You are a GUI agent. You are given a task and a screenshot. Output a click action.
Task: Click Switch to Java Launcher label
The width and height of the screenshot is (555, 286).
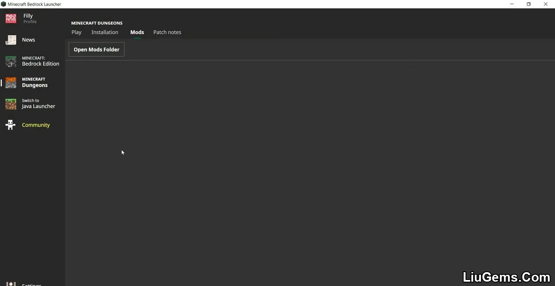click(x=39, y=104)
